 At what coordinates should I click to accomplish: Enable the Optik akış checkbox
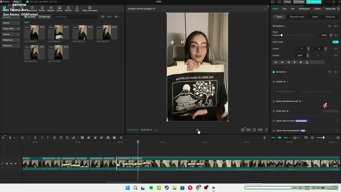coord(274,111)
